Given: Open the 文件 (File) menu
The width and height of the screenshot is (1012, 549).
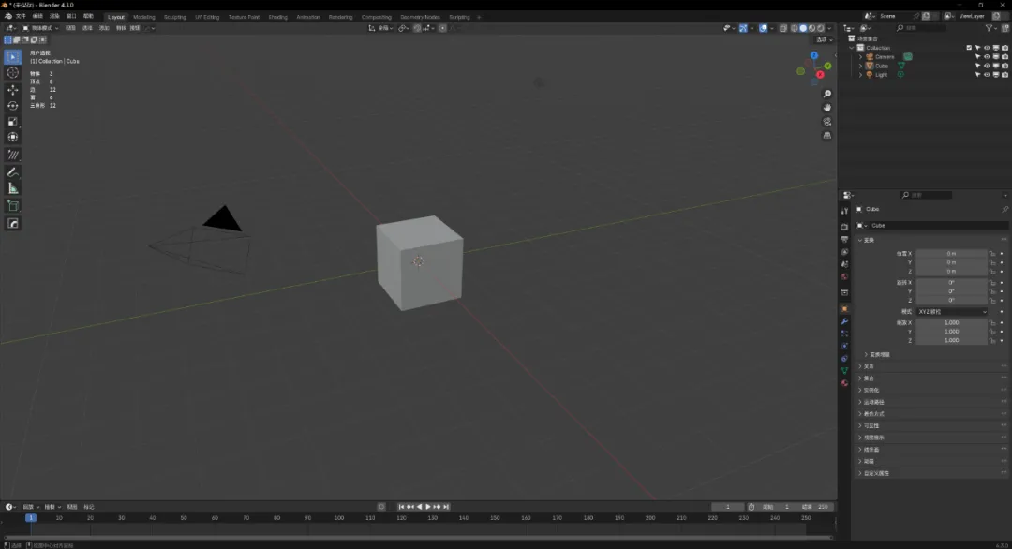Looking at the screenshot, I should click(21, 17).
